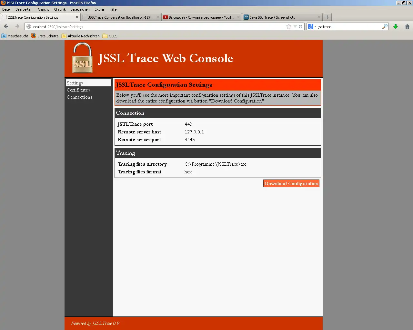Click Tracing files format value hex
Image resolution: width=413 pixels, height=330 pixels.
click(188, 172)
